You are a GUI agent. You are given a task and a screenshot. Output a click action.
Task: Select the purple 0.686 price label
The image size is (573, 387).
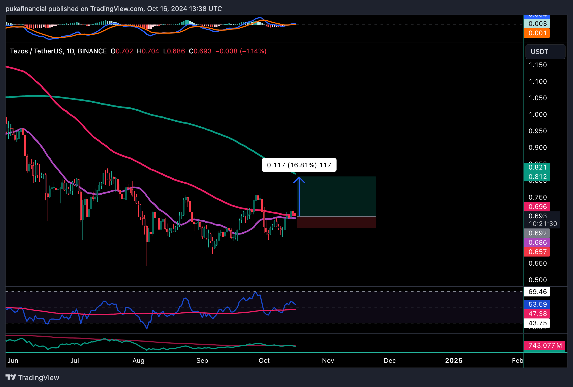tap(537, 242)
